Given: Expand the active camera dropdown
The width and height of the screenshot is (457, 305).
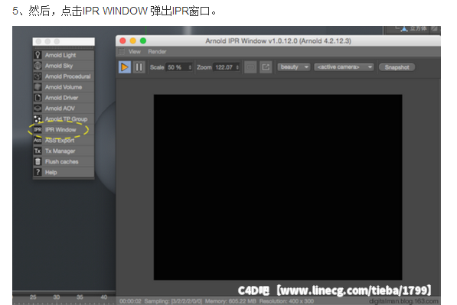Looking at the screenshot, I should click(x=344, y=67).
